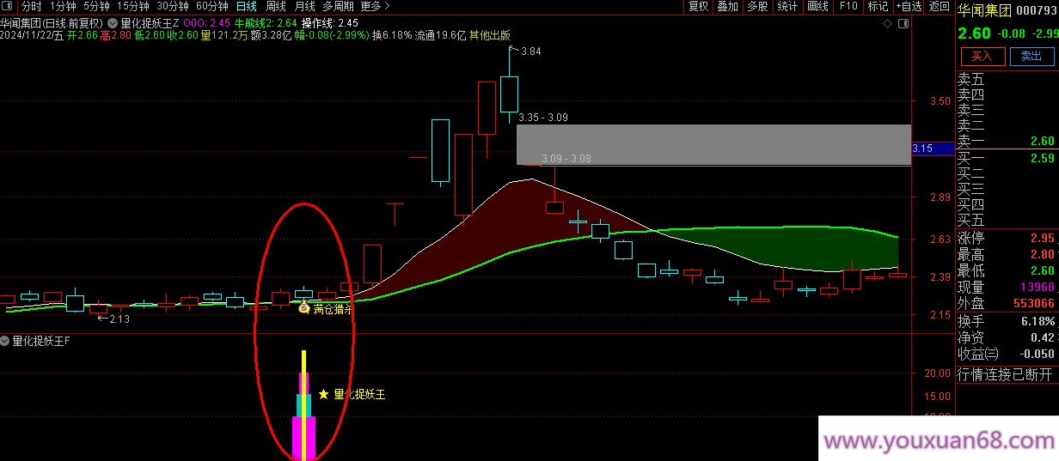Toggle the side panel icon beside the diamond
Image resolution: width=1059 pixels, height=461 pixels.
point(902,24)
